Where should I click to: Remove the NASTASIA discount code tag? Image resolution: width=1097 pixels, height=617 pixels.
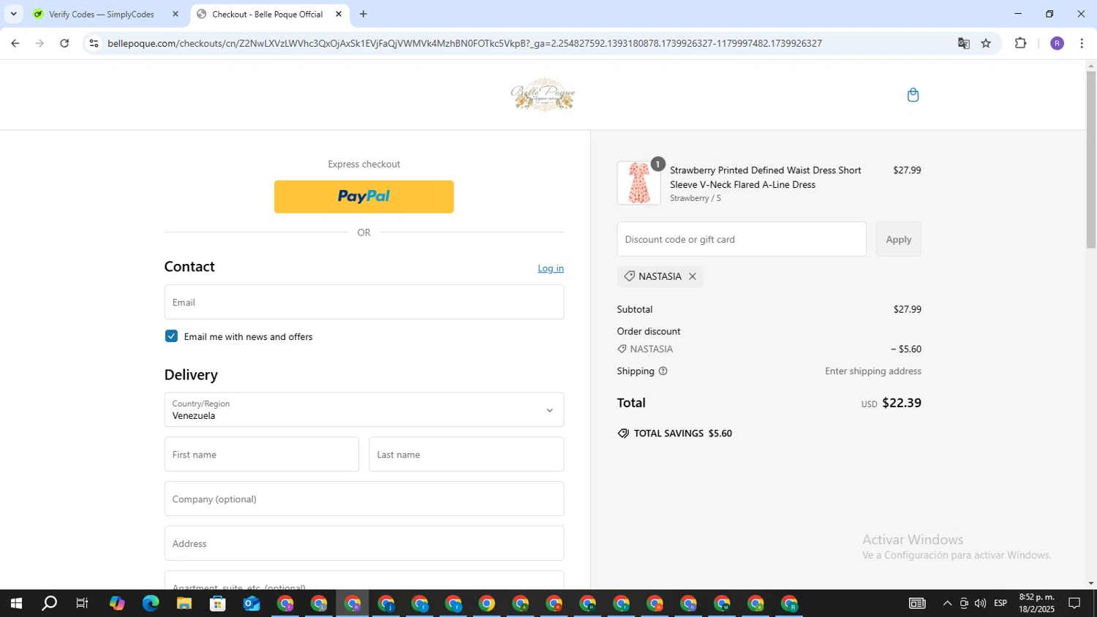692,276
